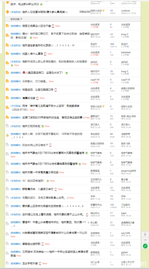
Task: Open author 东窗对华山 profile
Action: tap(96, 205)
